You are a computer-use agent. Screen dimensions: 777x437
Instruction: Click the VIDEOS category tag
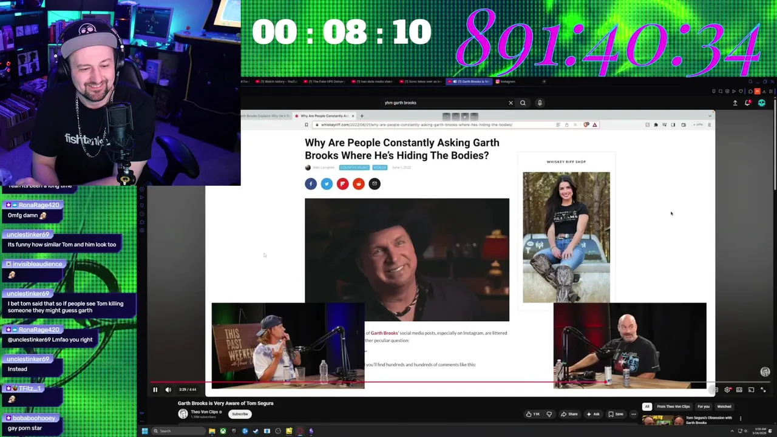pos(380,168)
